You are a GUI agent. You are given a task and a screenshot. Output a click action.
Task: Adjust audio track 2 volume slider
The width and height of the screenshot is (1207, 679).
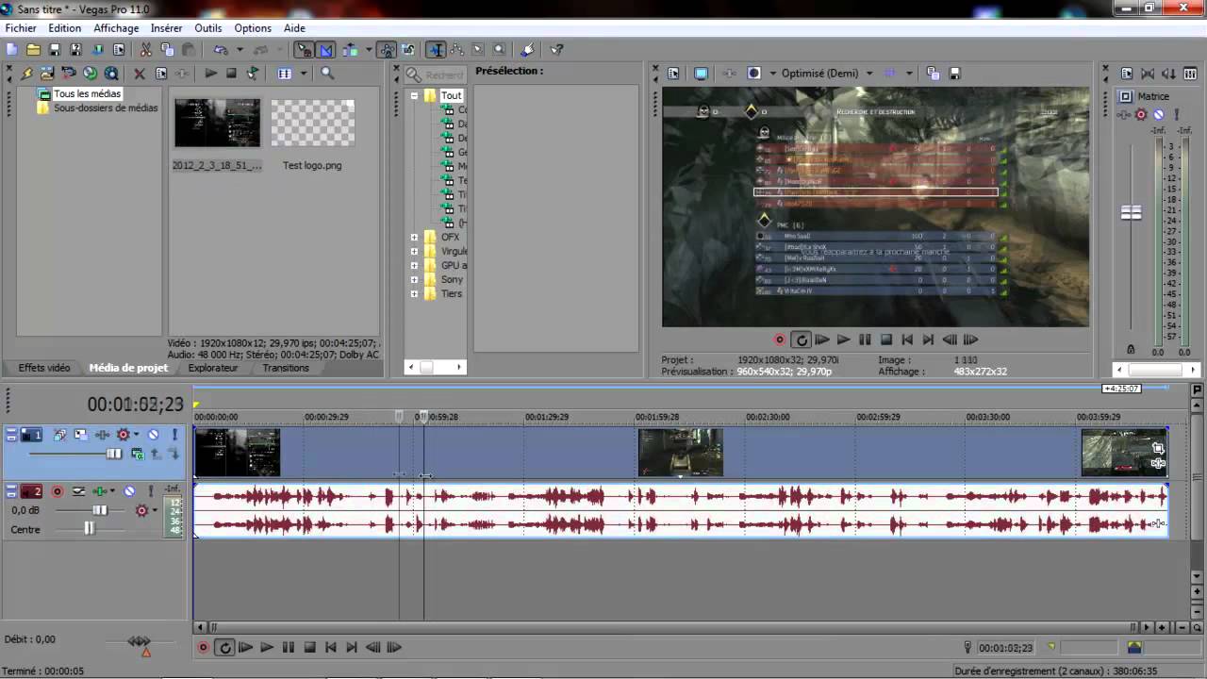click(100, 510)
